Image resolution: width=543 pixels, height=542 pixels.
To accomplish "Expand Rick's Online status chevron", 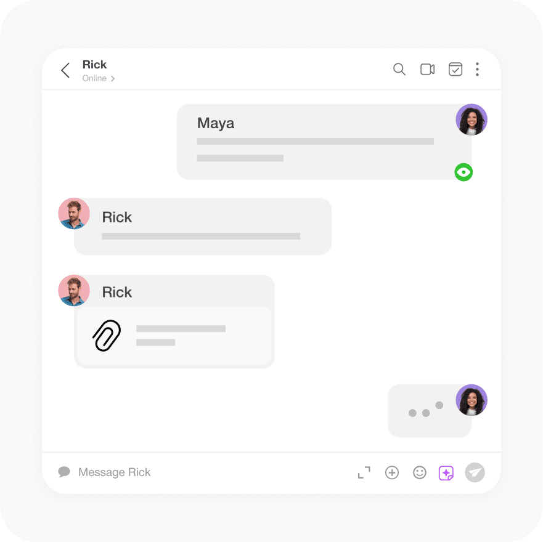I will 113,79.
